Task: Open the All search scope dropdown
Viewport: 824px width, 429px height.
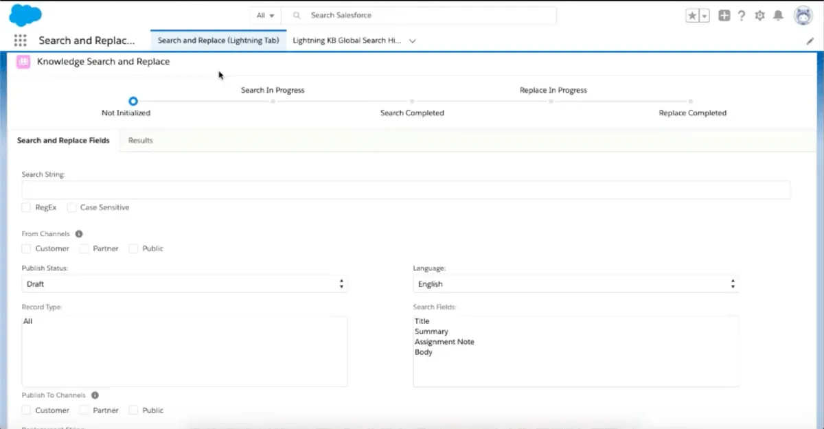Action: (266, 15)
